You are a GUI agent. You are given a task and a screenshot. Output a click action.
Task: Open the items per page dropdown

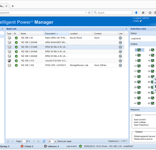coord(55,141)
